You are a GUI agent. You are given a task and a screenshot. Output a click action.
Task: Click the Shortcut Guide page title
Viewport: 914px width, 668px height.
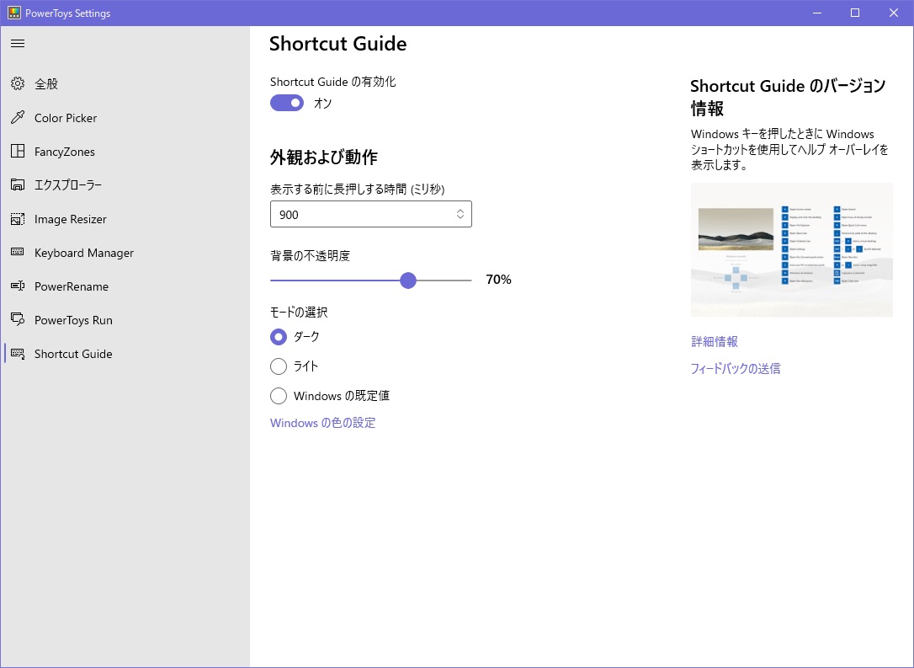(x=338, y=44)
